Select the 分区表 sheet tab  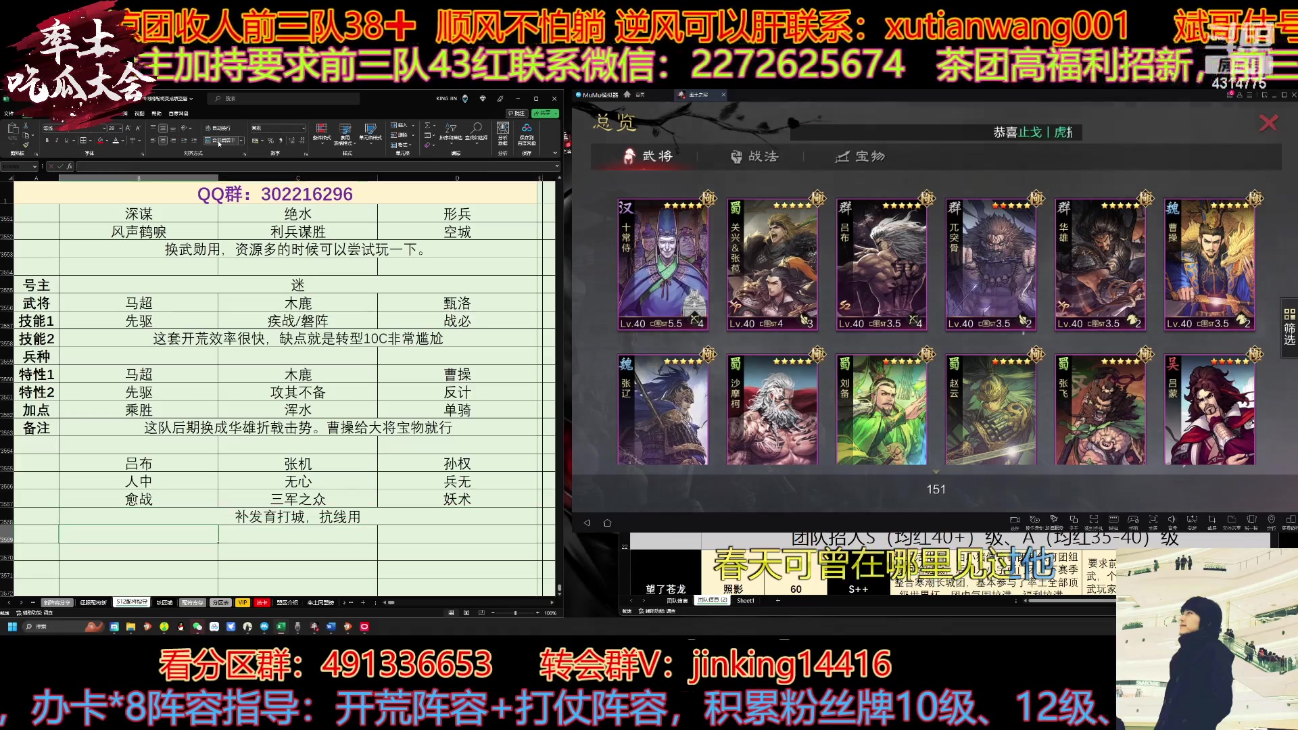click(x=220, y=602)
